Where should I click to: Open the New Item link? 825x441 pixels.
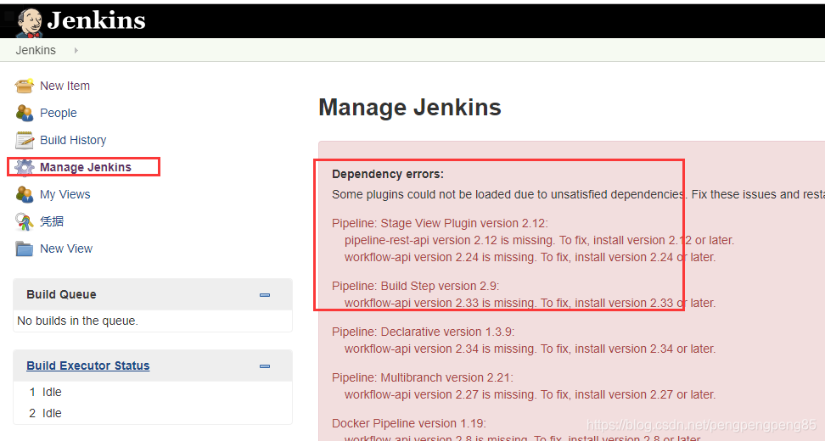click(65, 86)
